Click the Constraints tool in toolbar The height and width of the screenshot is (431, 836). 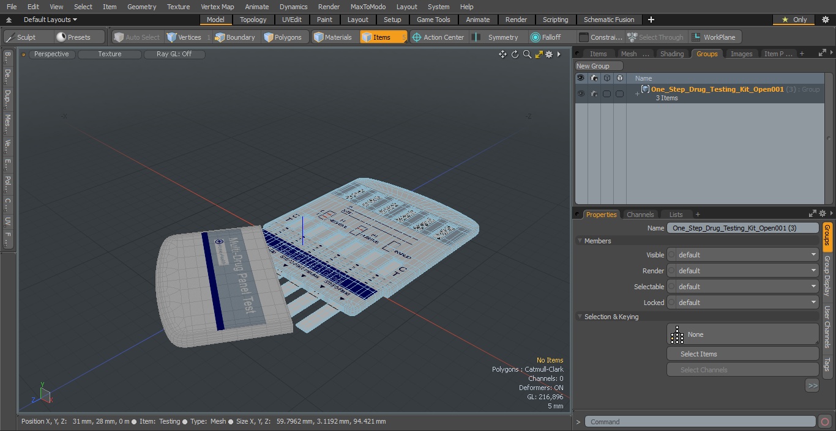[601, 37]
